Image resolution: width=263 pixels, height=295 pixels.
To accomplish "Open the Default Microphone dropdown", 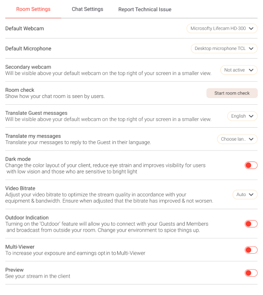I will pos(224,49).
